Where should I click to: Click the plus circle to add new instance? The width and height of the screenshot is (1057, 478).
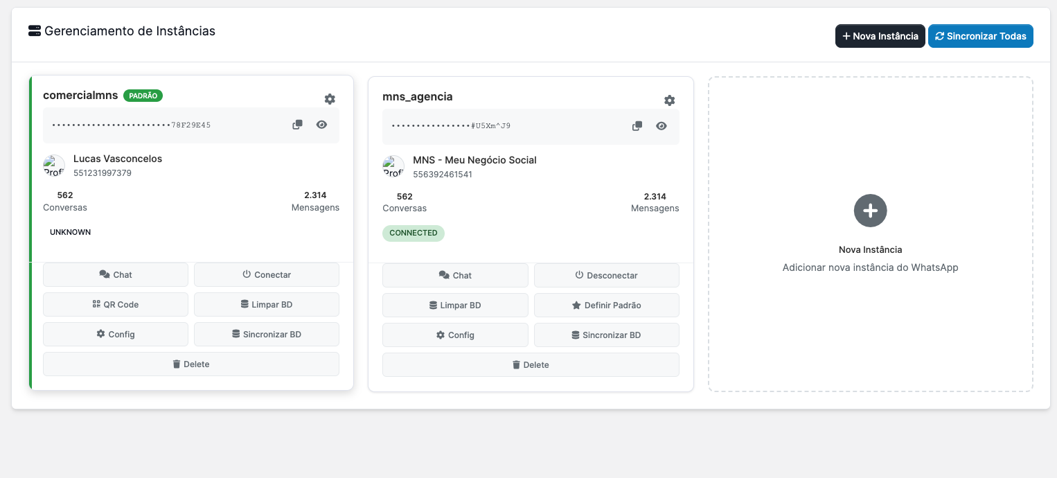tap(870, 211)
